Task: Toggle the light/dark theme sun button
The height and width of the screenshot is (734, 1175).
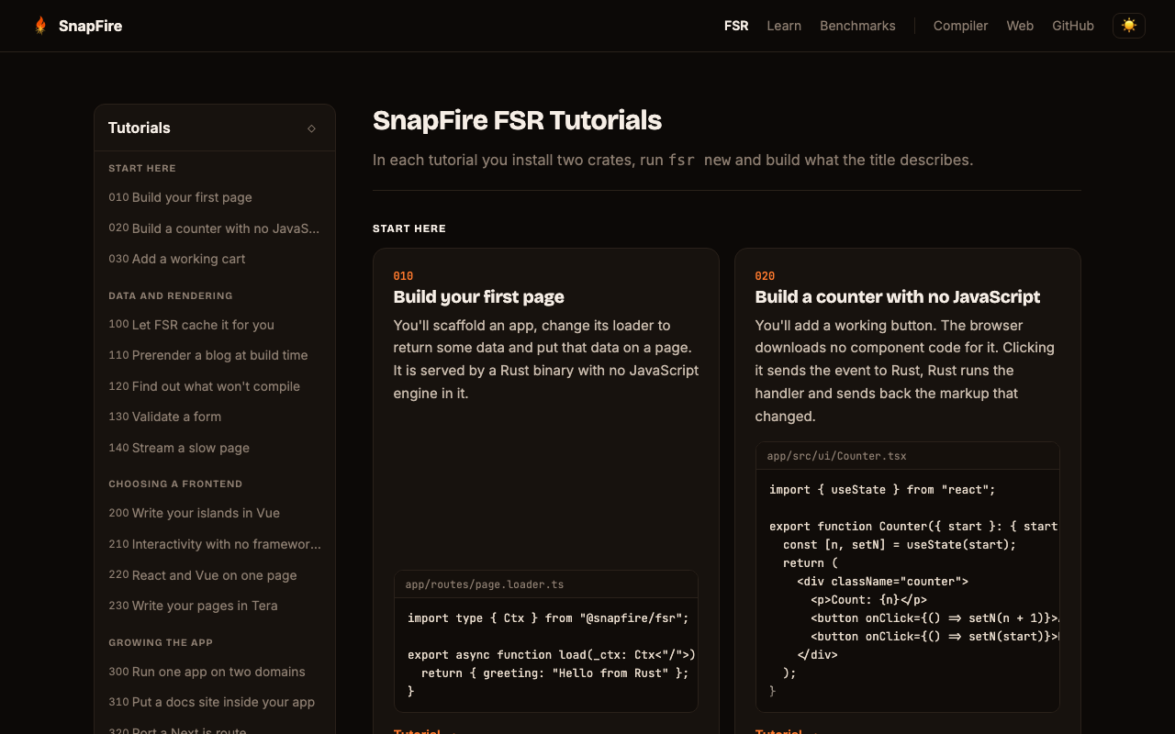Action: pos(1129,26)
